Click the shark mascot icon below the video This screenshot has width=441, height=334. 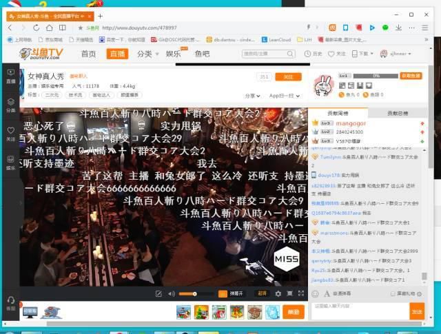52,313
